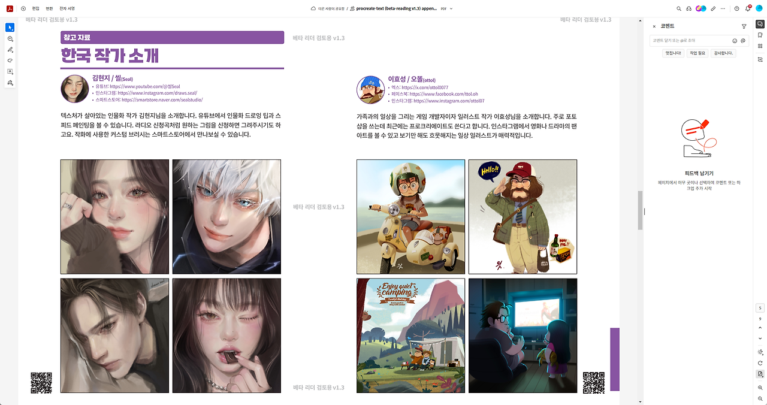The image size is (767, 405).
Task: Click the 멋집니다! quick reply button
Action: (674, 53)
